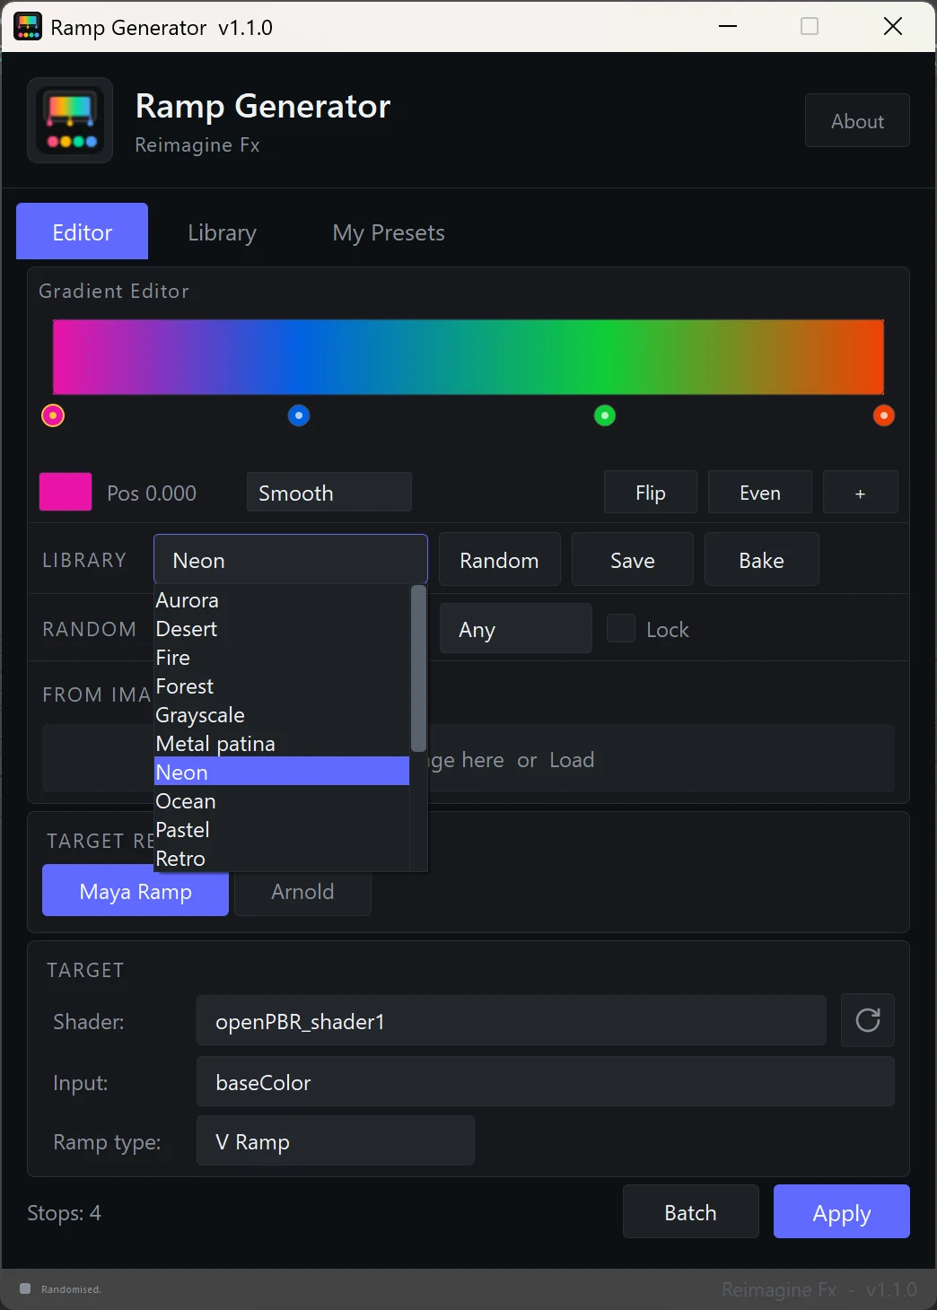Select the blue gradient stop handle

299,415
